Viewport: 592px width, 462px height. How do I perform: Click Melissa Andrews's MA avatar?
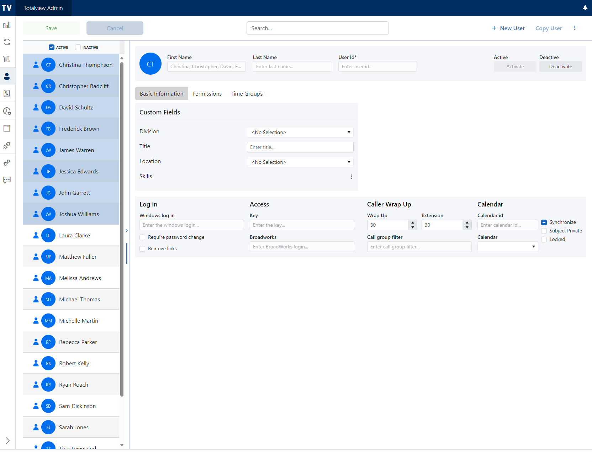click(48, 278)
